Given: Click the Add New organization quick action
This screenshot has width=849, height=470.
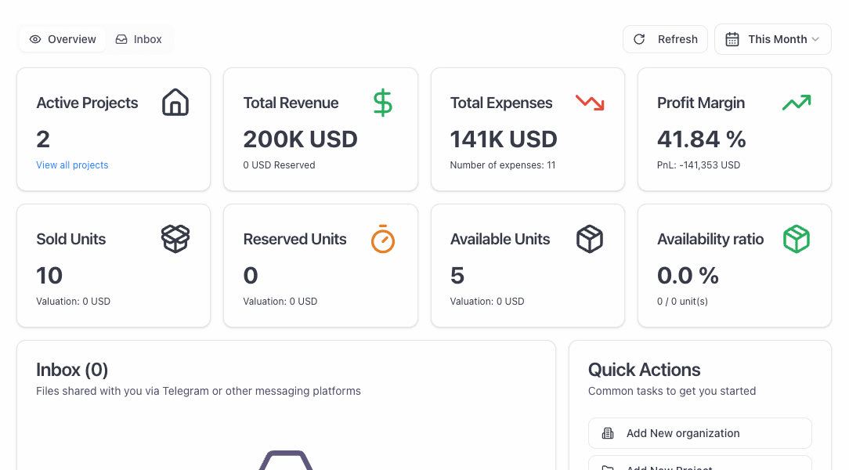Looking at the screenshot, I should [699, 432].
